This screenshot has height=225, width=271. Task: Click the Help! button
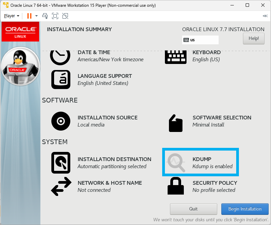(253, 39)
